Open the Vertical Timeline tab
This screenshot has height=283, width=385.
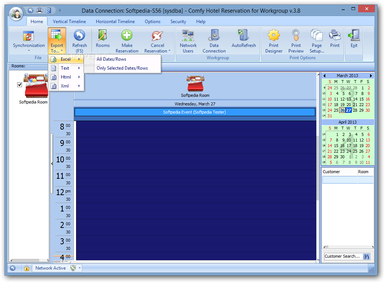click(x=69, y=22)
